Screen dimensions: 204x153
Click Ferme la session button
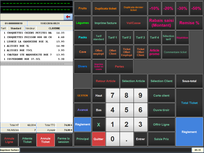coord(64,140)
